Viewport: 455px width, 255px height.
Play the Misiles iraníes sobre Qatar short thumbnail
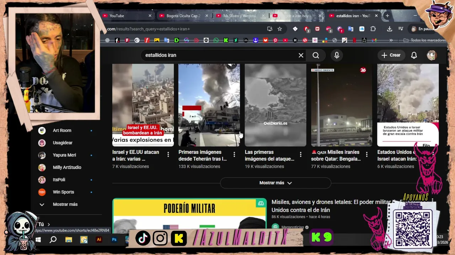342,105
